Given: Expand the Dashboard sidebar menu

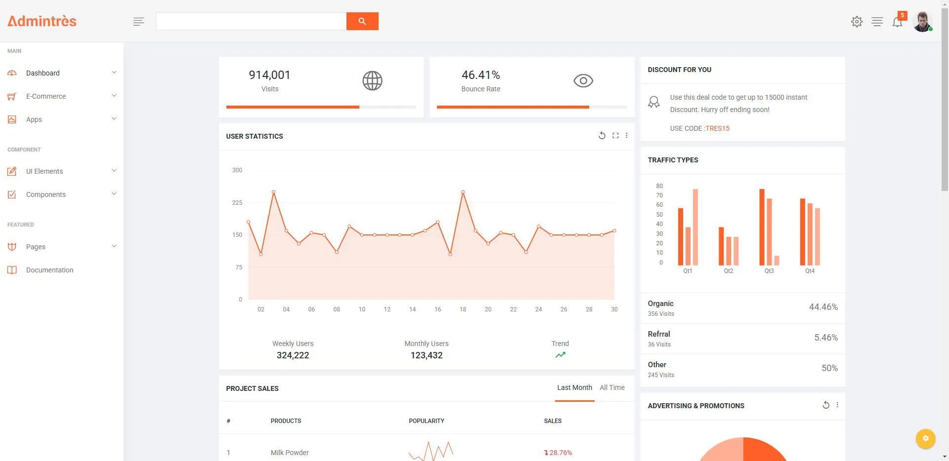Looking at the screenshot, I should point(62,73).
